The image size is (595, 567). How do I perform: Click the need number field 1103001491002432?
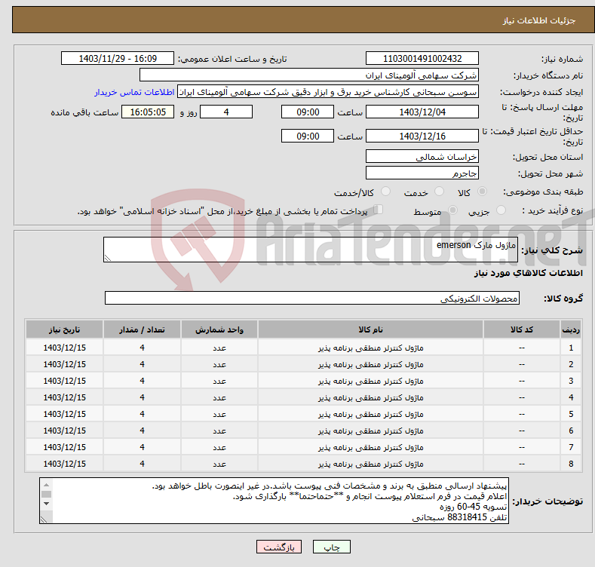pyautogui.click(x=422, y=59)
